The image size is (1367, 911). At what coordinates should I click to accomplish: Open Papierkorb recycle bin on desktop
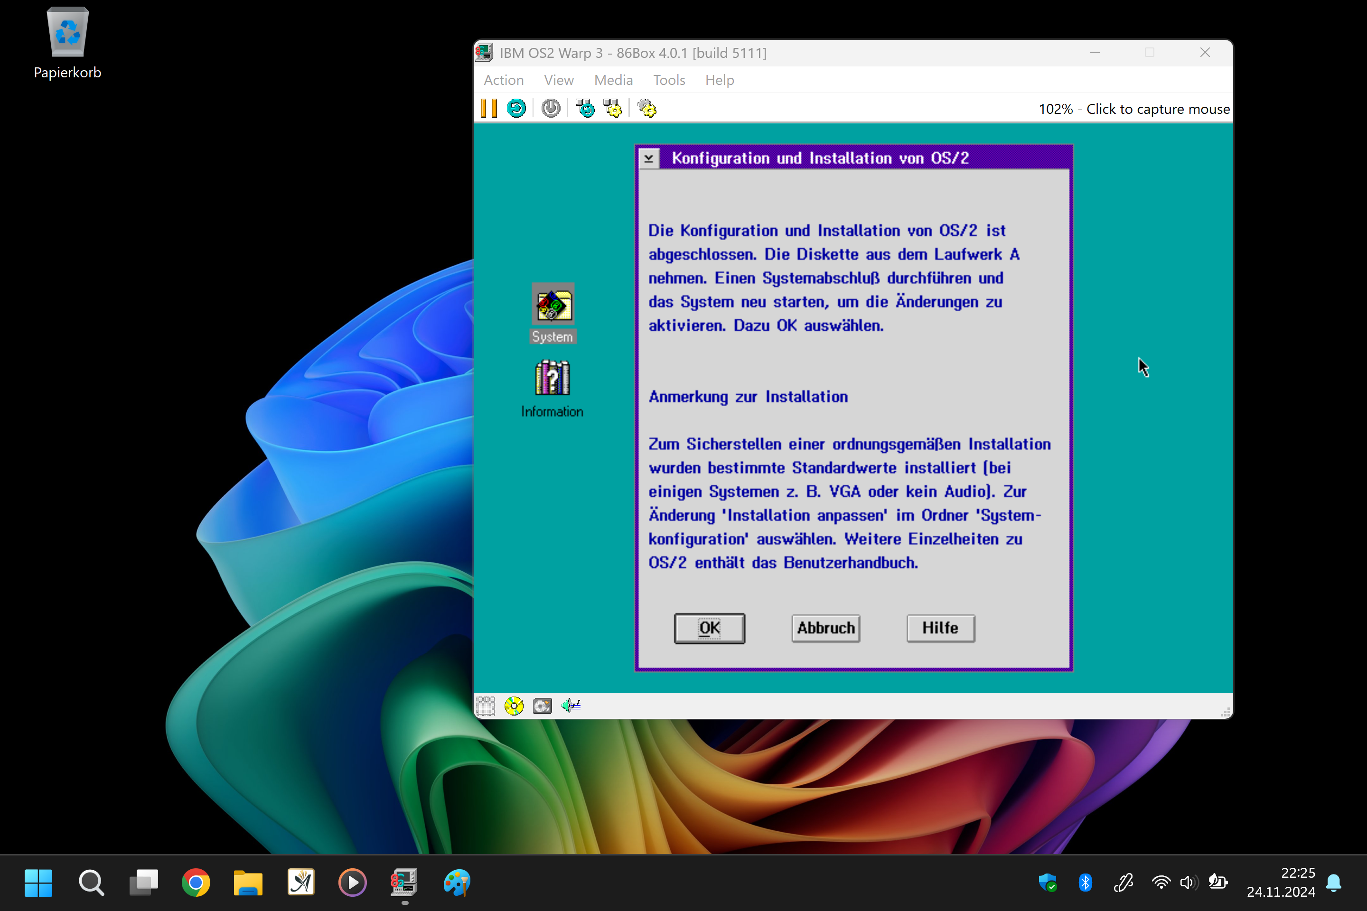click(x=67, y=44)
